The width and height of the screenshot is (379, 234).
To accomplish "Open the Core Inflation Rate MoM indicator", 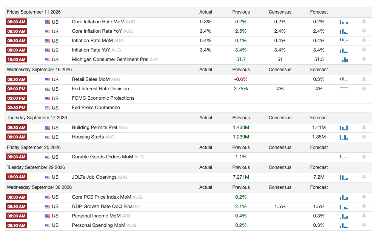I will tap(98, 22).
